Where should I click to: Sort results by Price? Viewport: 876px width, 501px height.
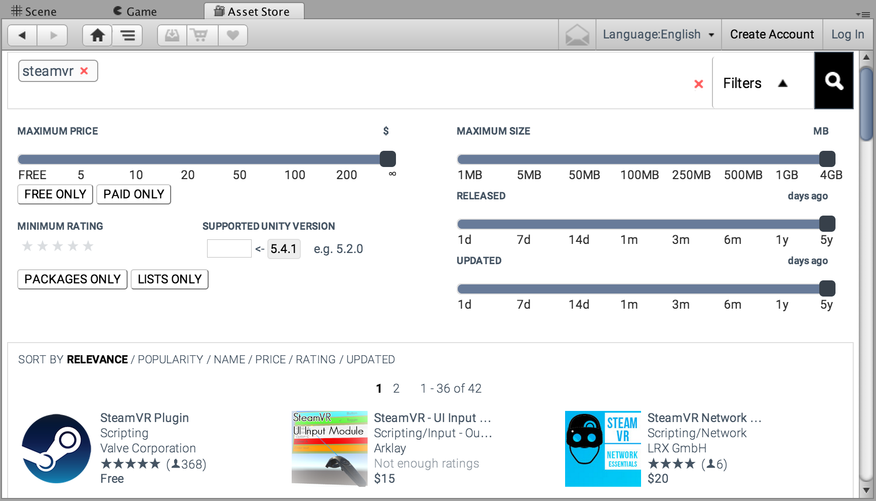(270, 359)
